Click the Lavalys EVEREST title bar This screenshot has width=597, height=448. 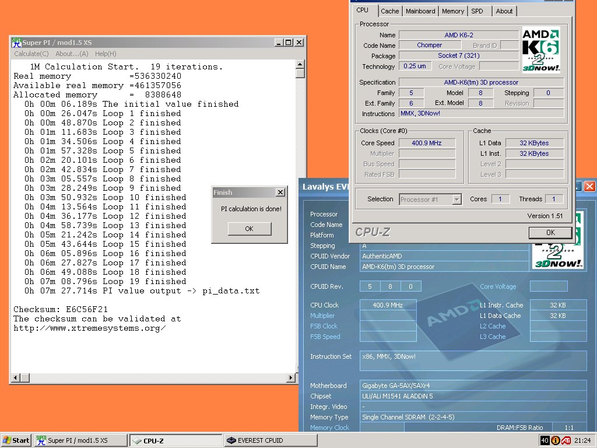click(325, 187)
